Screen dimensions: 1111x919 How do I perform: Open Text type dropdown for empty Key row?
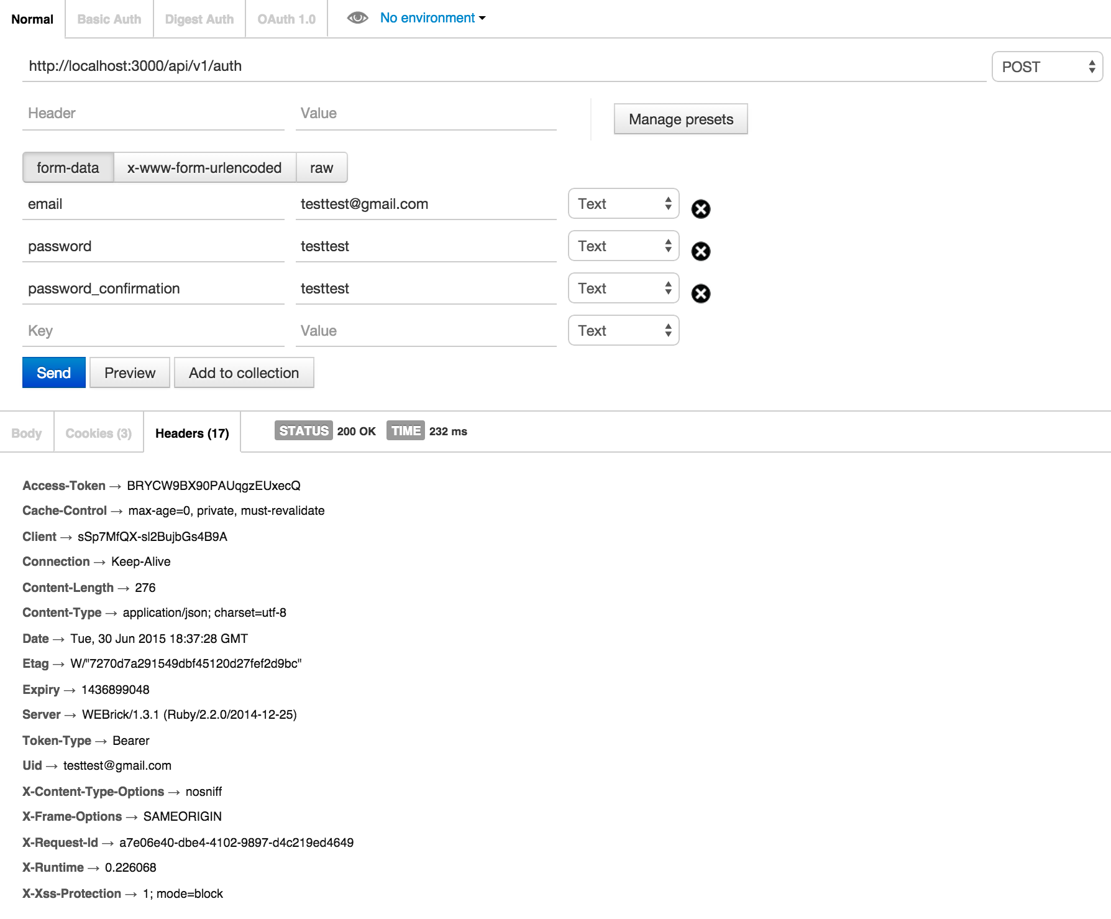(x=623, y=331)
